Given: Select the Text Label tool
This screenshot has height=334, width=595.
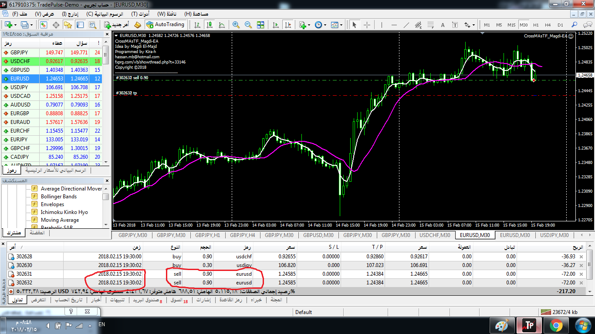Looking at the screenshot, I should (455, 25).
